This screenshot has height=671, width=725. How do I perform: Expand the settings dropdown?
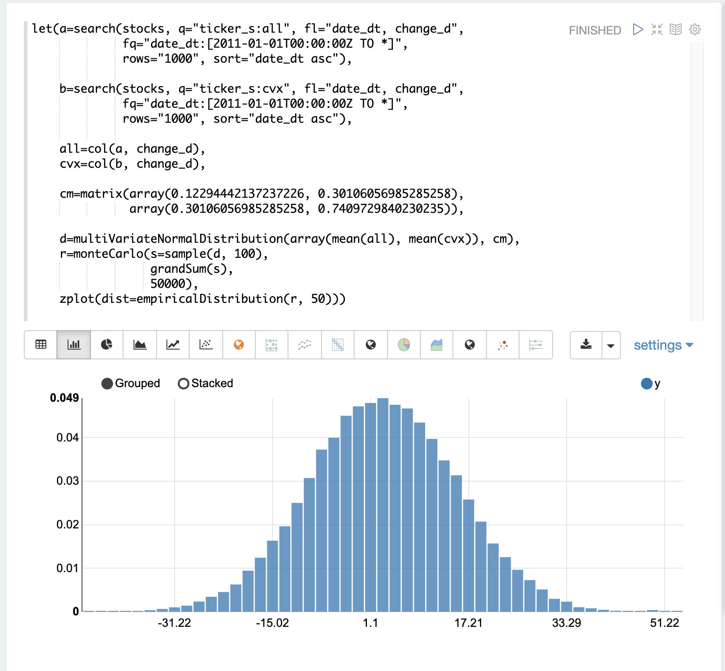663,345
